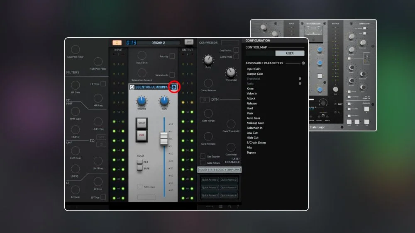Click the ORGAN 2 track name field

tap(158, 43)
